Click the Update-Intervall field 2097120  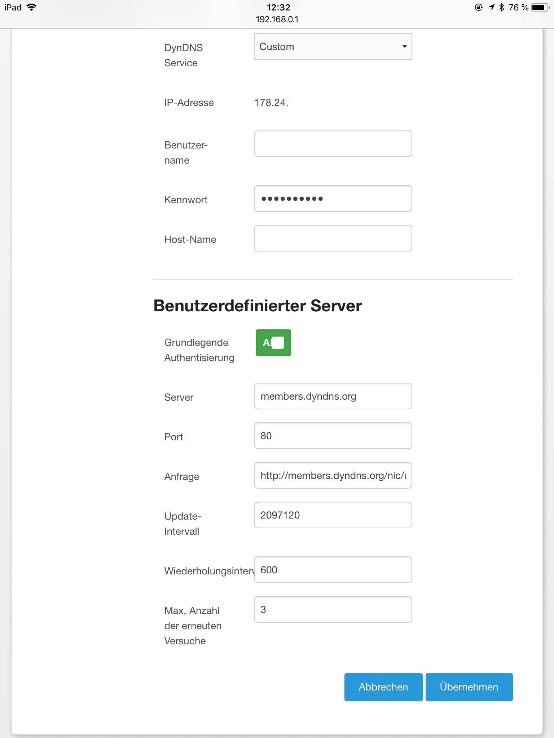click(x=333, y=515)
